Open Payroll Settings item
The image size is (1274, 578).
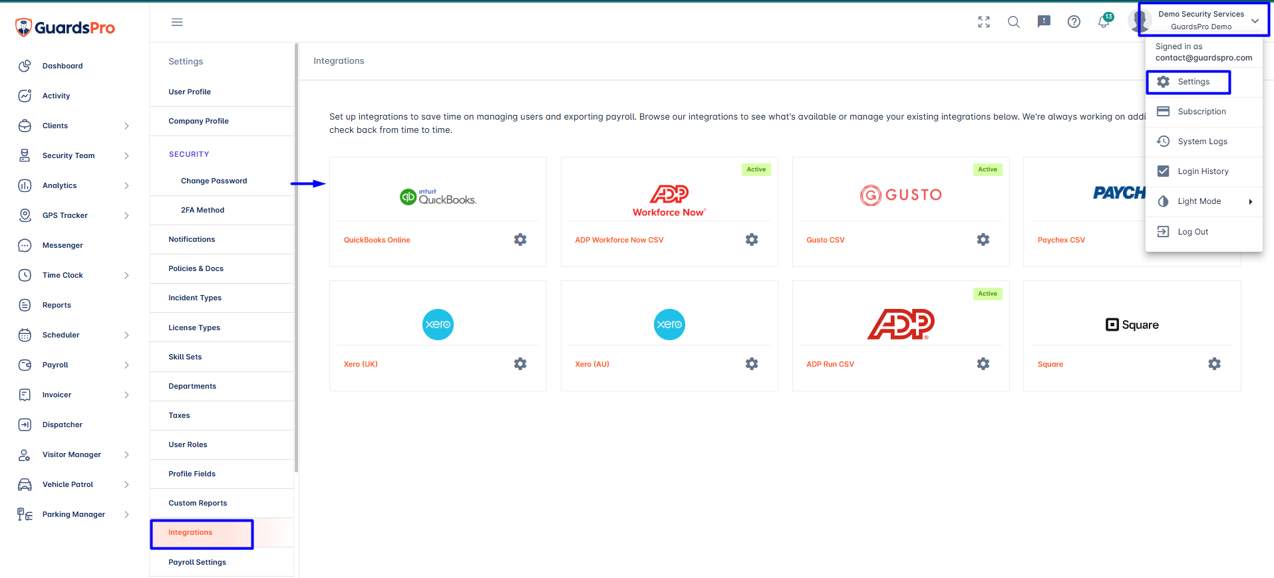[222, 562]
